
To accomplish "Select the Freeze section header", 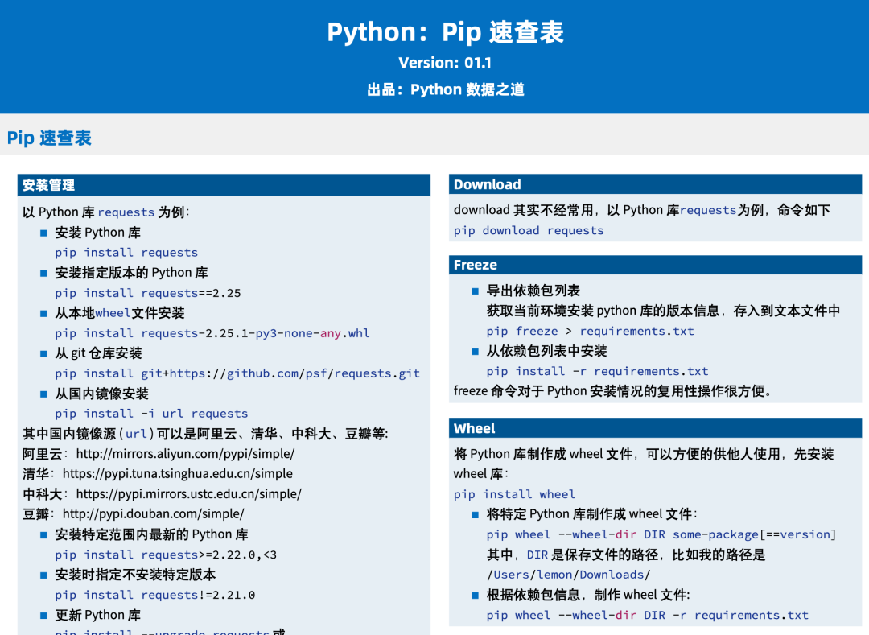I will (474, 265).
